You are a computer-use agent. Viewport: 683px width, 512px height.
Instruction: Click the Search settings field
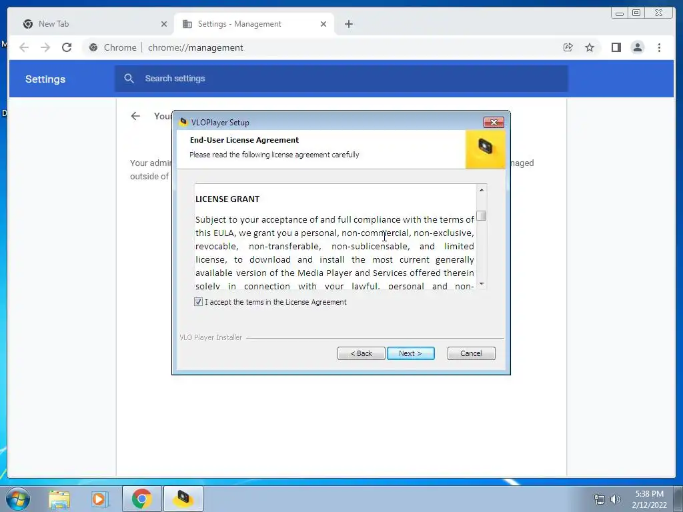[x=341, y=79]
